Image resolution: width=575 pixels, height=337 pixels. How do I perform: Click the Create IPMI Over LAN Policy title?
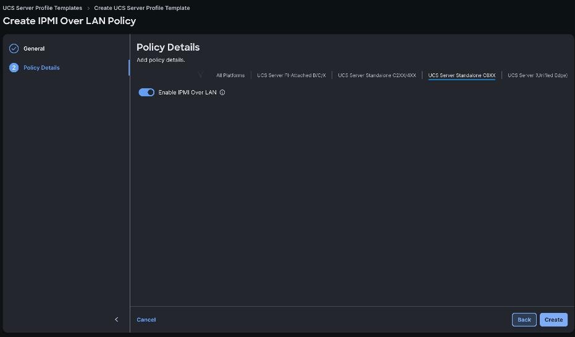(69, 21)
